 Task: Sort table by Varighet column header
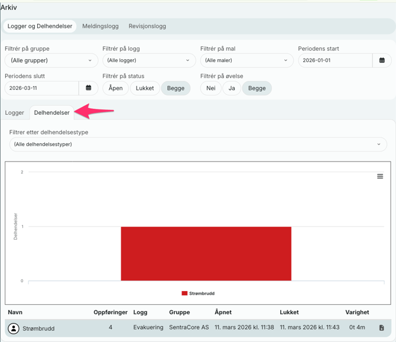coord(357,312)
